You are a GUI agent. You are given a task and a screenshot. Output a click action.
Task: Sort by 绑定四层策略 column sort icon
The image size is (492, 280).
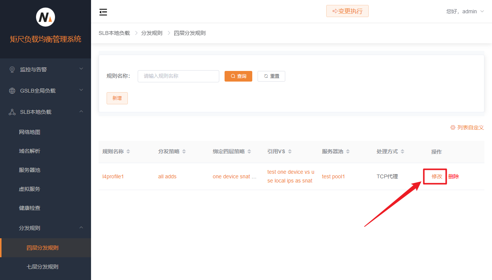point(249,152)
